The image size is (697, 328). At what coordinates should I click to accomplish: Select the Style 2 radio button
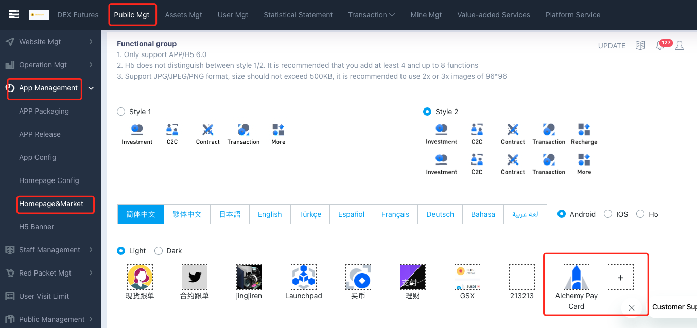(427, 112)
